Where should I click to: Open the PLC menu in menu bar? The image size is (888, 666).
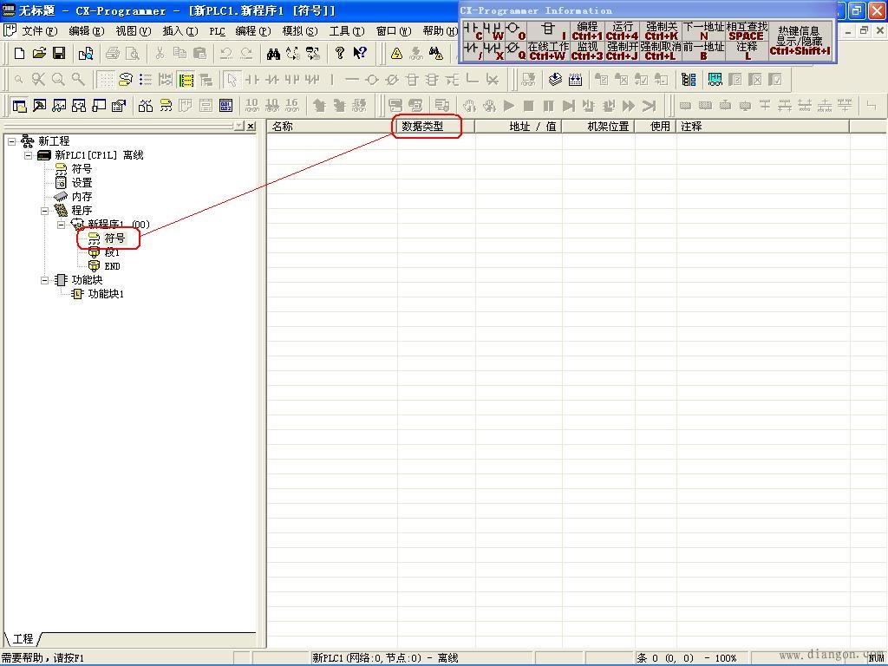(217, 30)
